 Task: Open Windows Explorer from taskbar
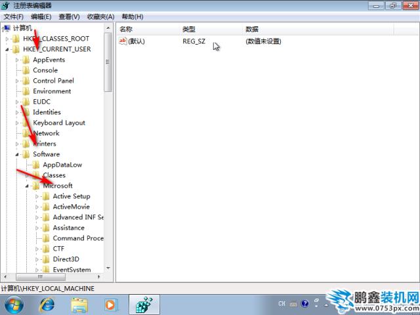click(79, 304)
